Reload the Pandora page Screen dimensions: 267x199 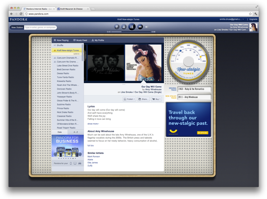point(21,14)
